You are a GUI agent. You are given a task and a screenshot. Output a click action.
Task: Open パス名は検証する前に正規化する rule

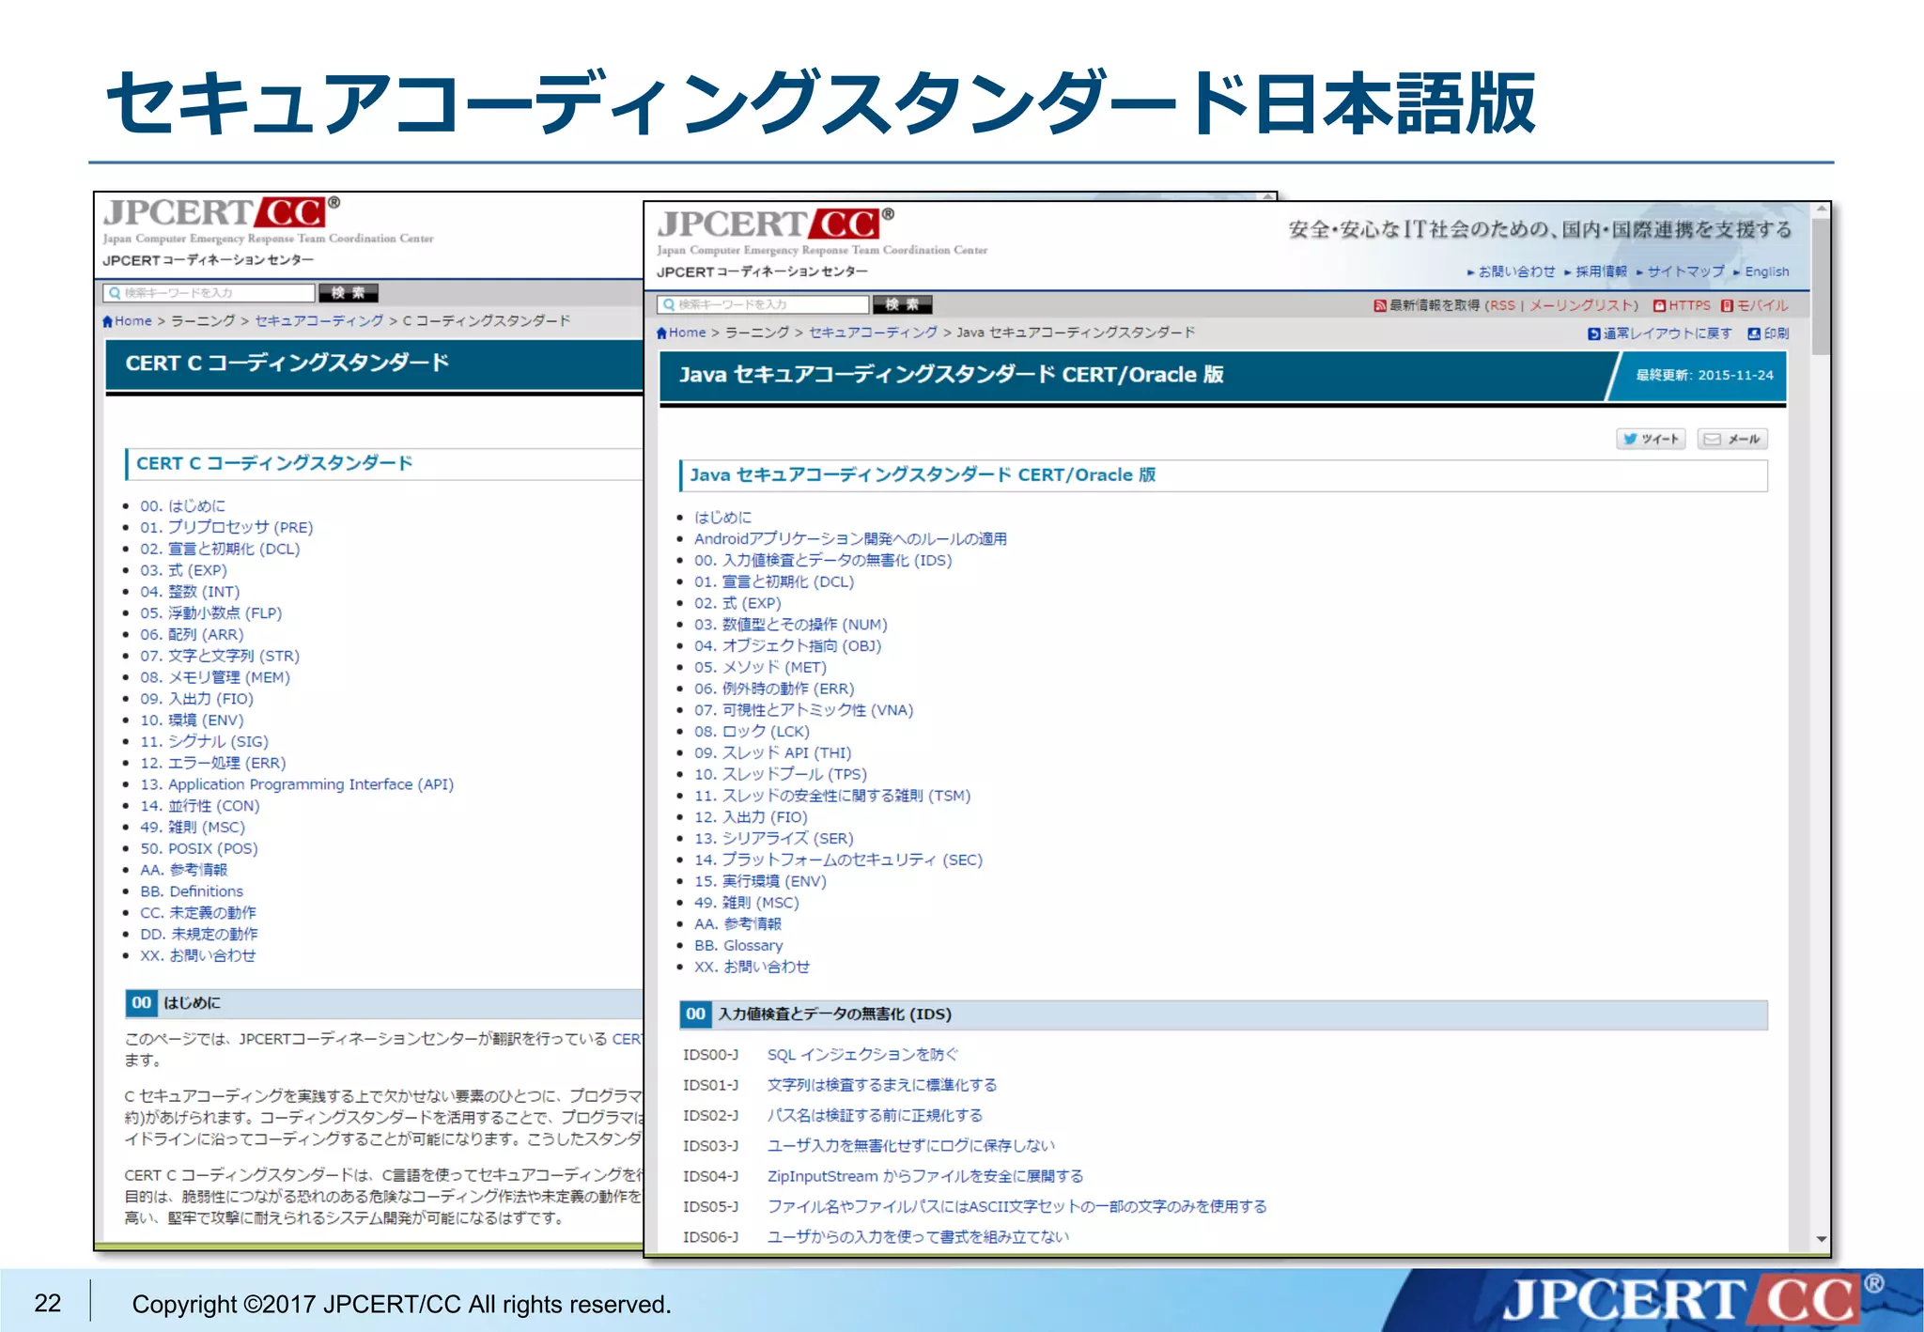pyautogui.click(x=875, y=1116)
